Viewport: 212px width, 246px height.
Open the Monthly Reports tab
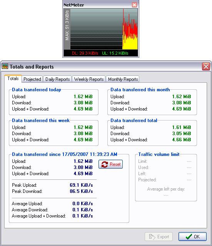[x=123, y=79]
